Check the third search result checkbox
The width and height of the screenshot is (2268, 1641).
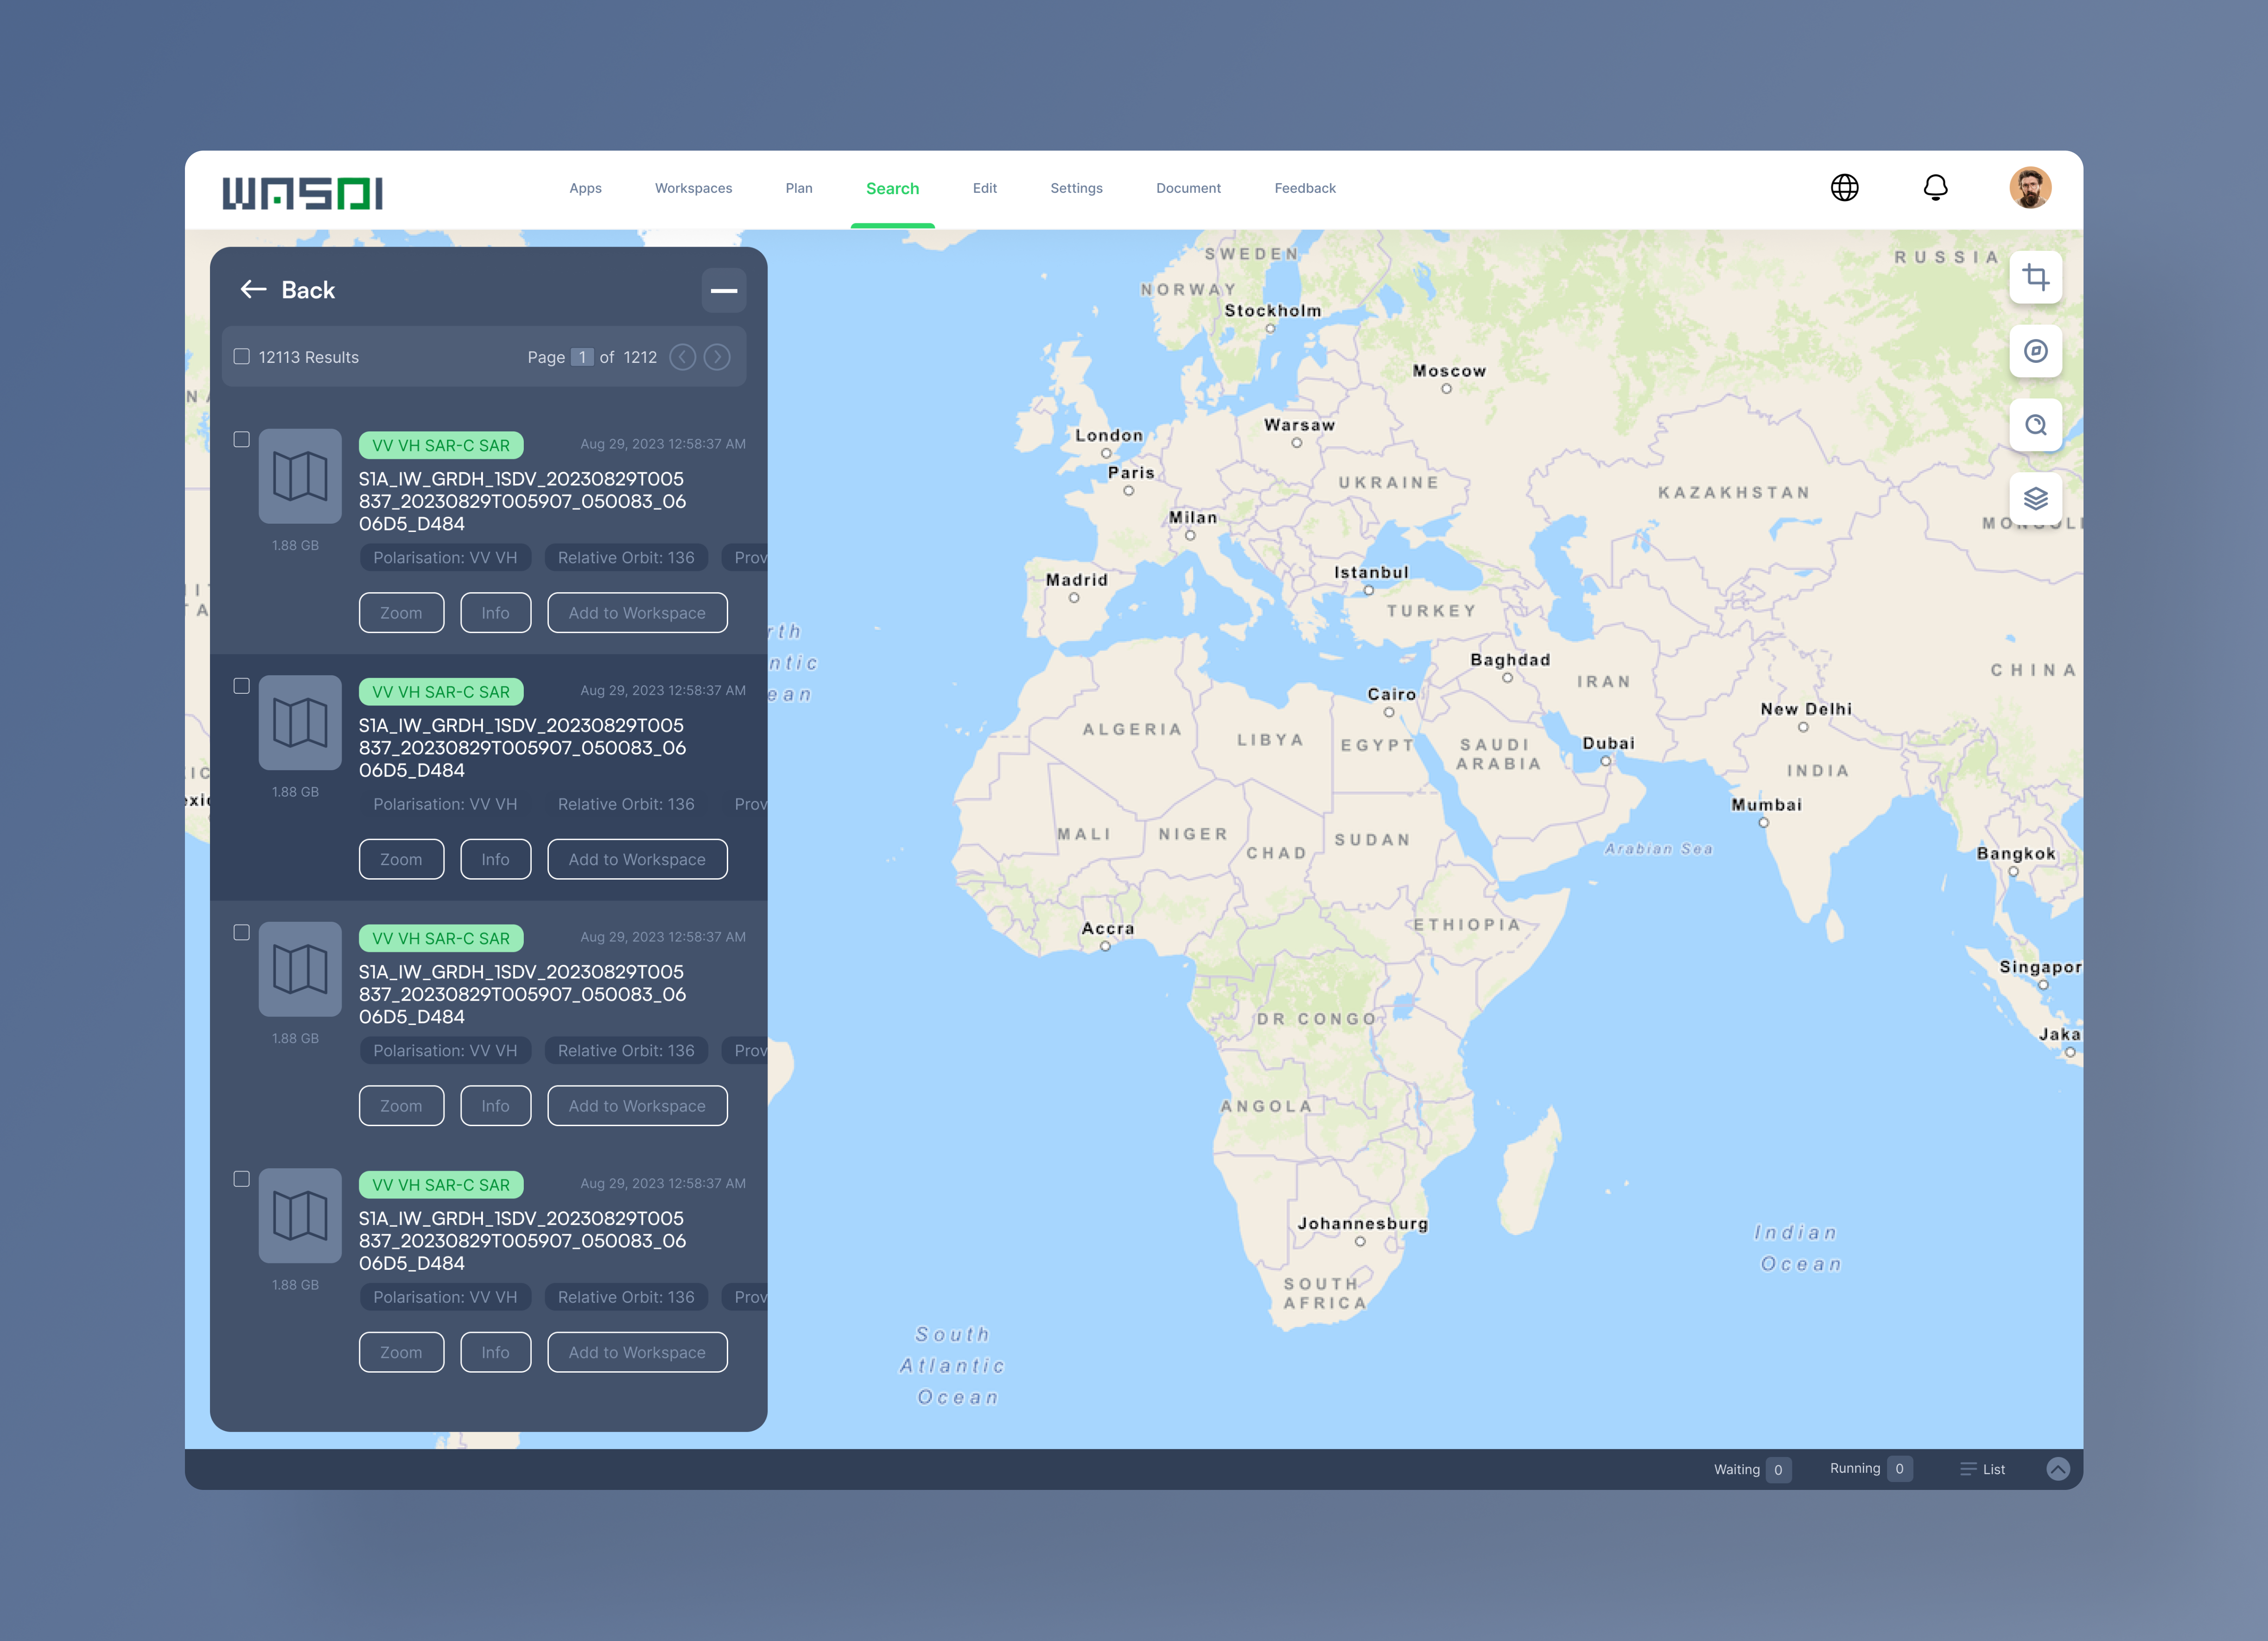[x=241, y=933]
